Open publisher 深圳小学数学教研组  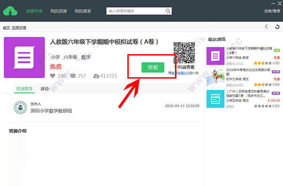pyautogui.click(x=51, y=111)
